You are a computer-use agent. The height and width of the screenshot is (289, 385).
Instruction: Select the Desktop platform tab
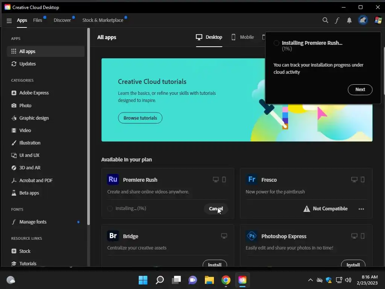tap(209, 37)
